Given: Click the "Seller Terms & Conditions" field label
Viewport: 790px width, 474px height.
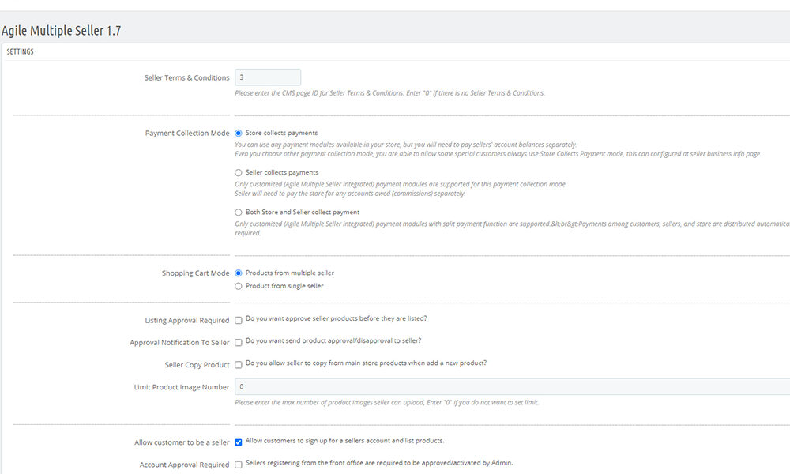Looking at the screenshot, I should [x=186, y=77].
